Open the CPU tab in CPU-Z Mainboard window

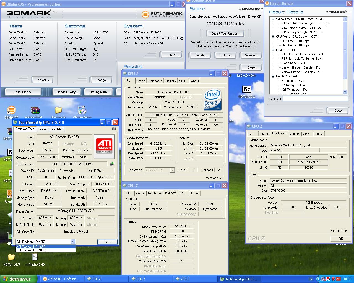pos(251,134)
